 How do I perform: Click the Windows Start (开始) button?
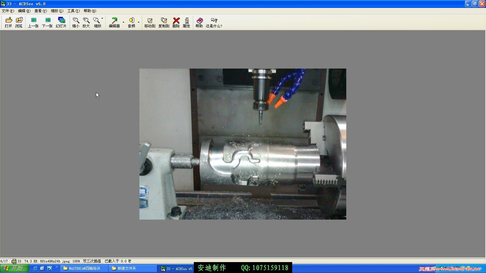15,268
